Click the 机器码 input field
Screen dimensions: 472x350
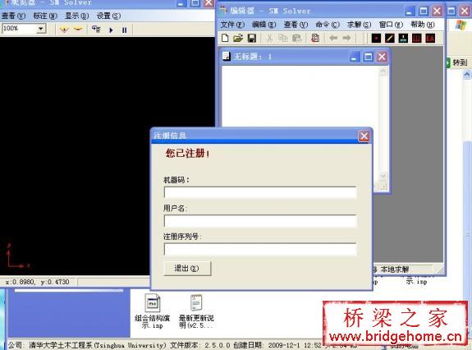coord(260,192)
